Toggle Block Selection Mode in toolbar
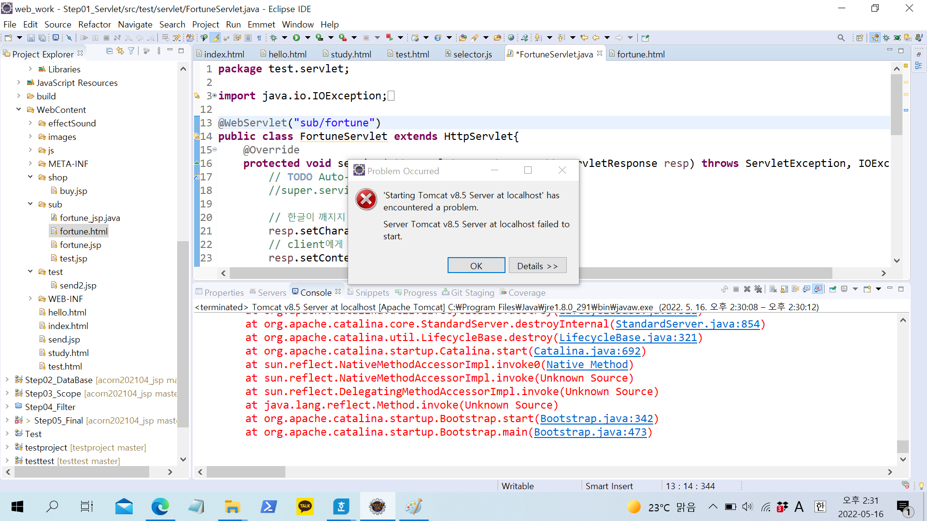 248,38
